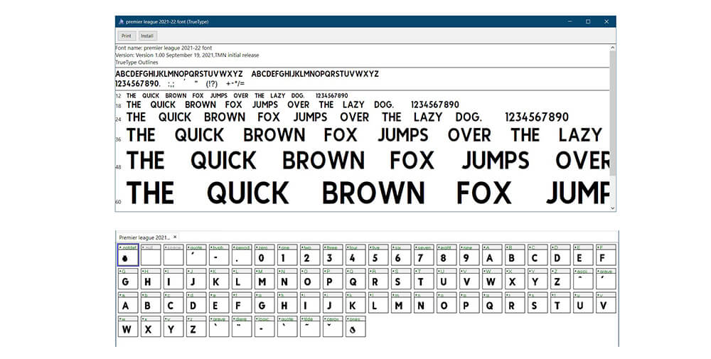Viewport: 711px width, 359px height.
Task: Select the glyph cell for digit 1
Action: (287, 255)
